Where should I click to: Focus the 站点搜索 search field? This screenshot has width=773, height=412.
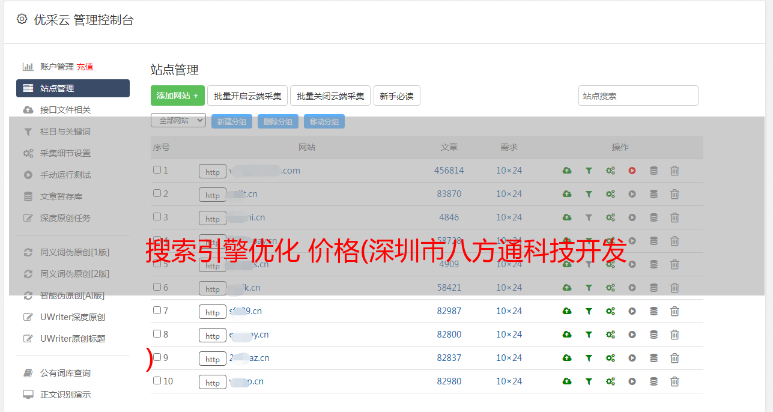(638, 95)
